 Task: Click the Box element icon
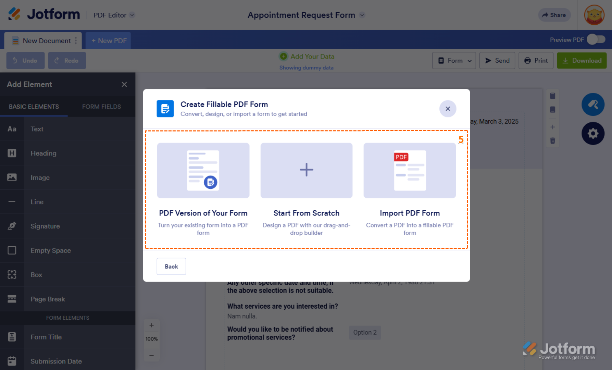tap(12, 275)
